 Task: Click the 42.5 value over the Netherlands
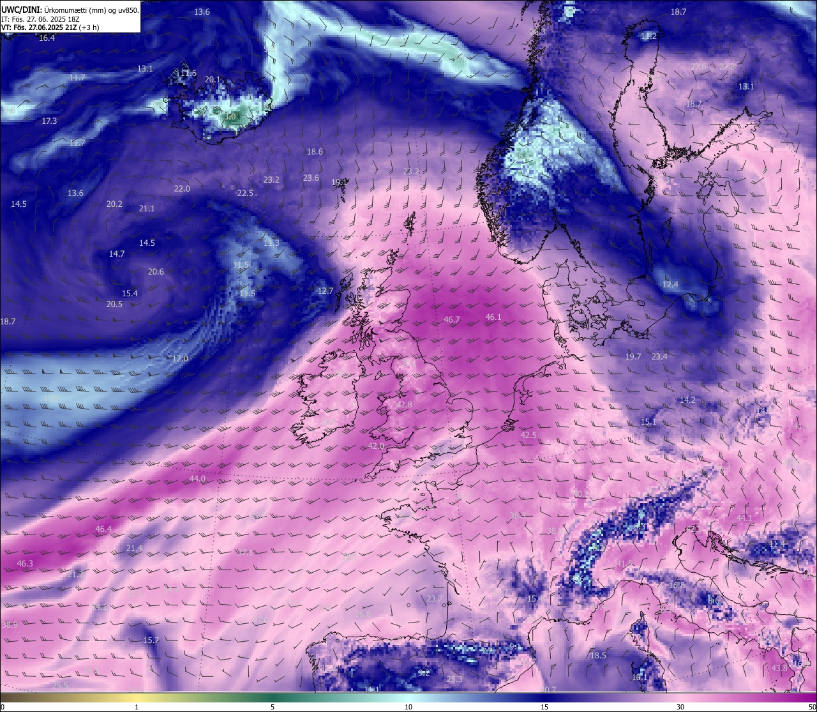pos(528,436)
